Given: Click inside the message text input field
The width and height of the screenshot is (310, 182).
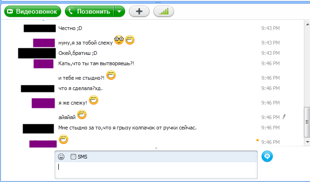Looking at the screenshot, I should point(156,170).
